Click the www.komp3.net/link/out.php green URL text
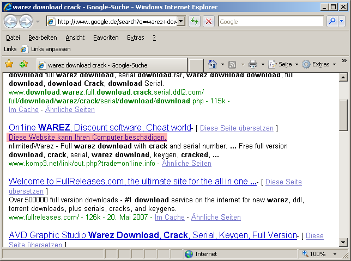This screenshot has height=261, width=351. tap(82, 164)
